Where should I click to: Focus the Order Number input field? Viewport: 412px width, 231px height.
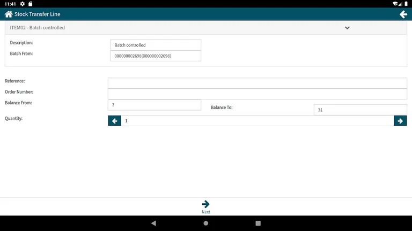257,94
